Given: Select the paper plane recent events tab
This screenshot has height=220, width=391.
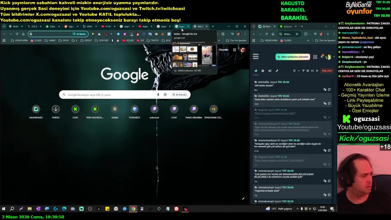Looking at the screenshot, I should (x=256, y=71).
